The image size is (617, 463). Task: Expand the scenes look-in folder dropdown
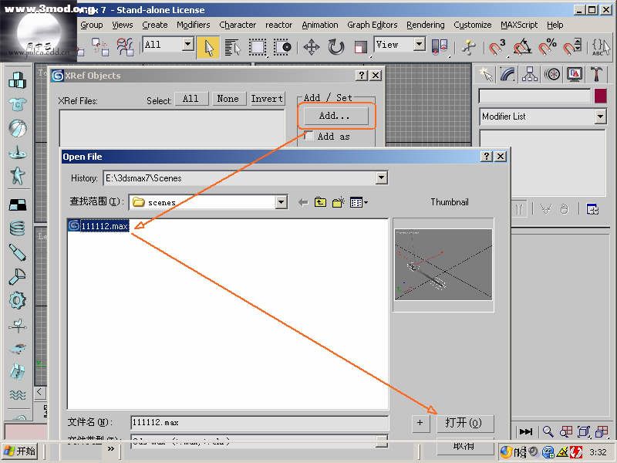(x=282, y=202)
